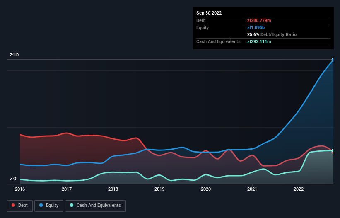Viewport: 340px width, 218px height.
Task: Click the Debt row label in tooltip
Action: 201,20
